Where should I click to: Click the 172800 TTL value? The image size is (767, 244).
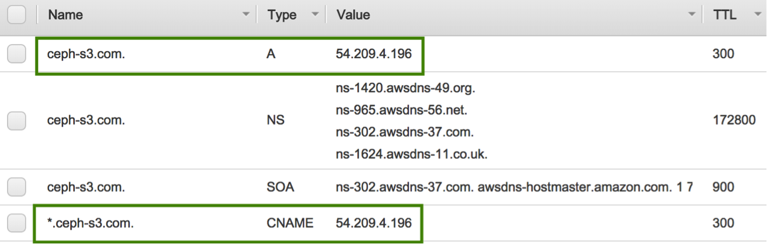734,121
